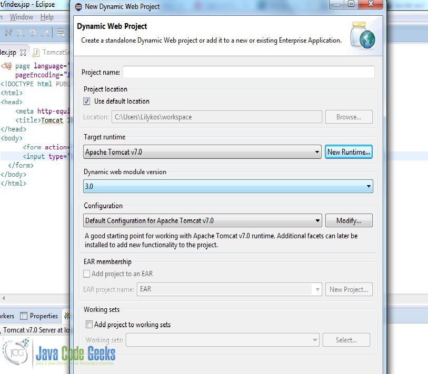This screenshot has width=428, height=374.
Task: Click the "<head>" opening tag line
Action: pos(12,102)
